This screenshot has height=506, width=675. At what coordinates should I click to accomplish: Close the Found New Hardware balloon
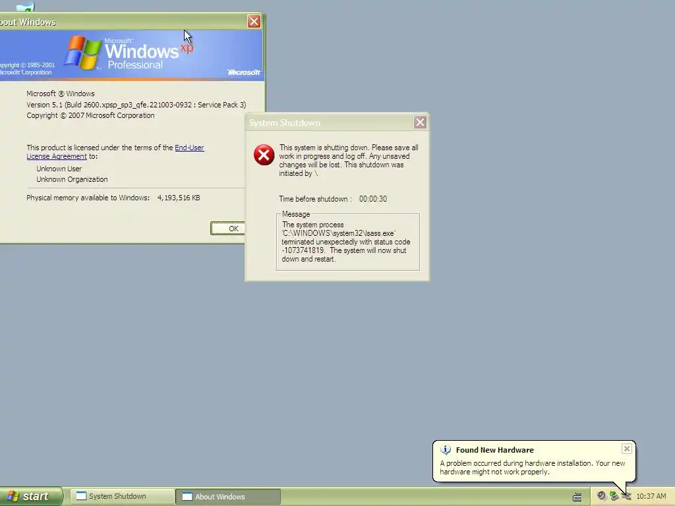[x=626, y=449]
